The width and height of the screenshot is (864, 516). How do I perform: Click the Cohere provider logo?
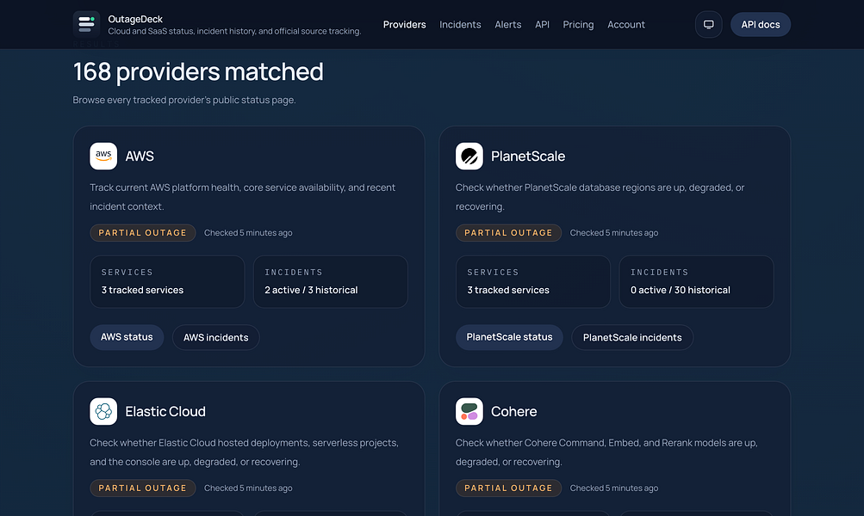(x=469, y=411)
